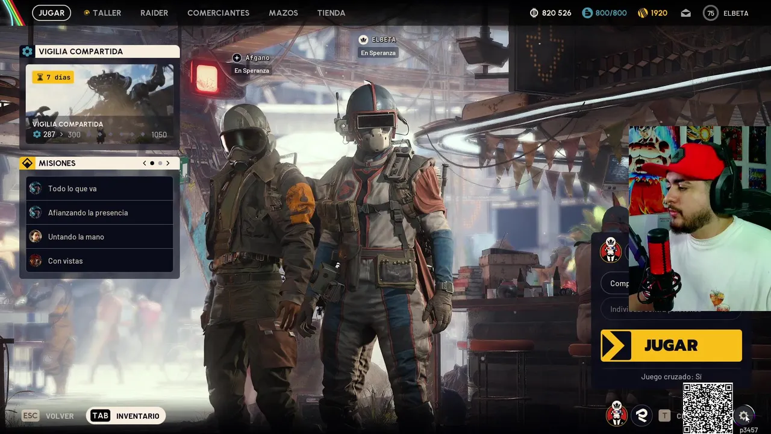This screenshot has height=434, width=771.
Task: Click VOLVER with the ESC hint
Action: coord(48,416)
